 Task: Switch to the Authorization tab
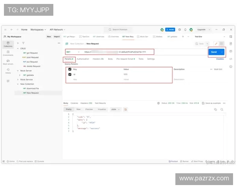point(83,59)
